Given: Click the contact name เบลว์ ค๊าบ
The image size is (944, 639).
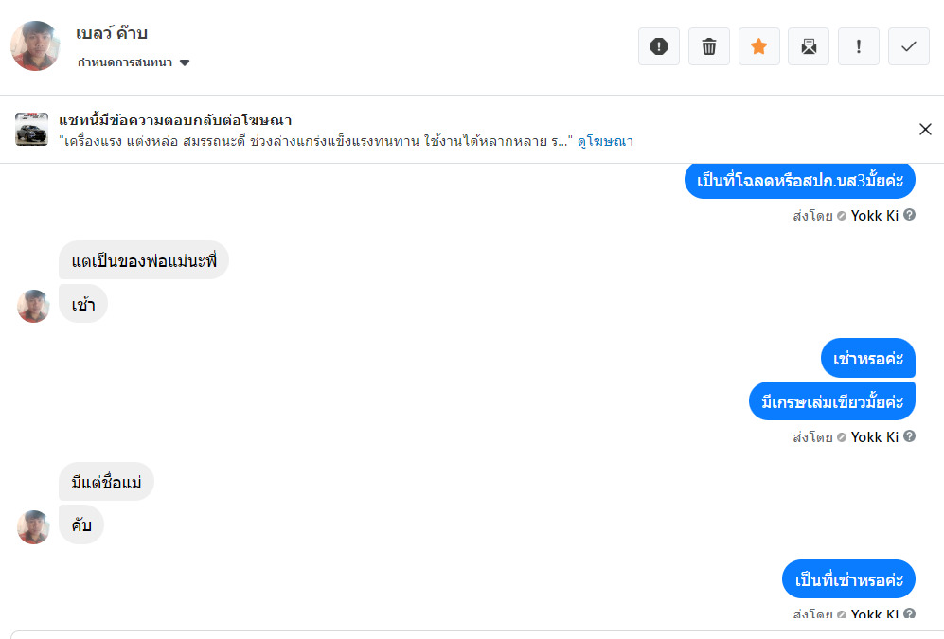Looking at the screenshot, I should [x=112, y=33].
